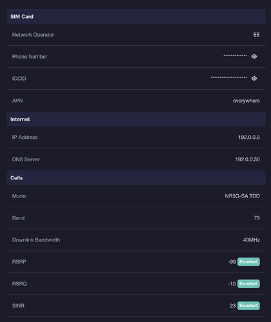Image resolution: width=271 pixels, height=322 pixels.
Task: Select the NR5G-SA TDD mode value
Action: pos(243,196)
